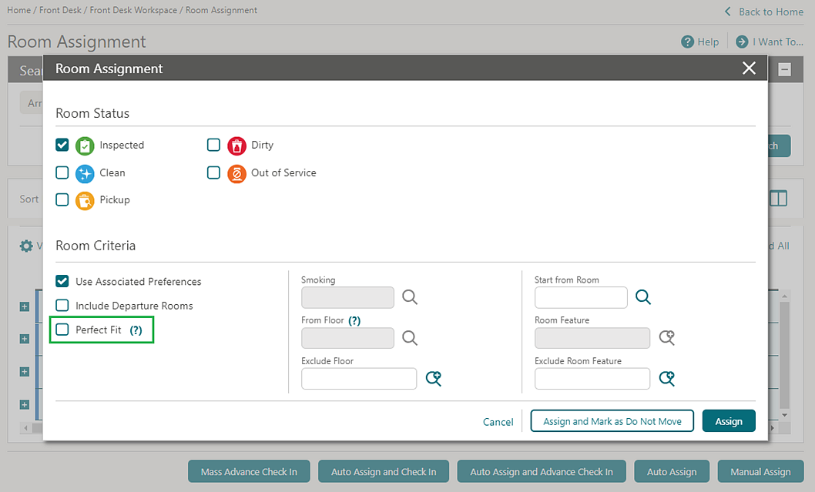This screenshot has height=492, width=815.
Task: Check Include Departure Rooms option
Action: pos(62,305)
